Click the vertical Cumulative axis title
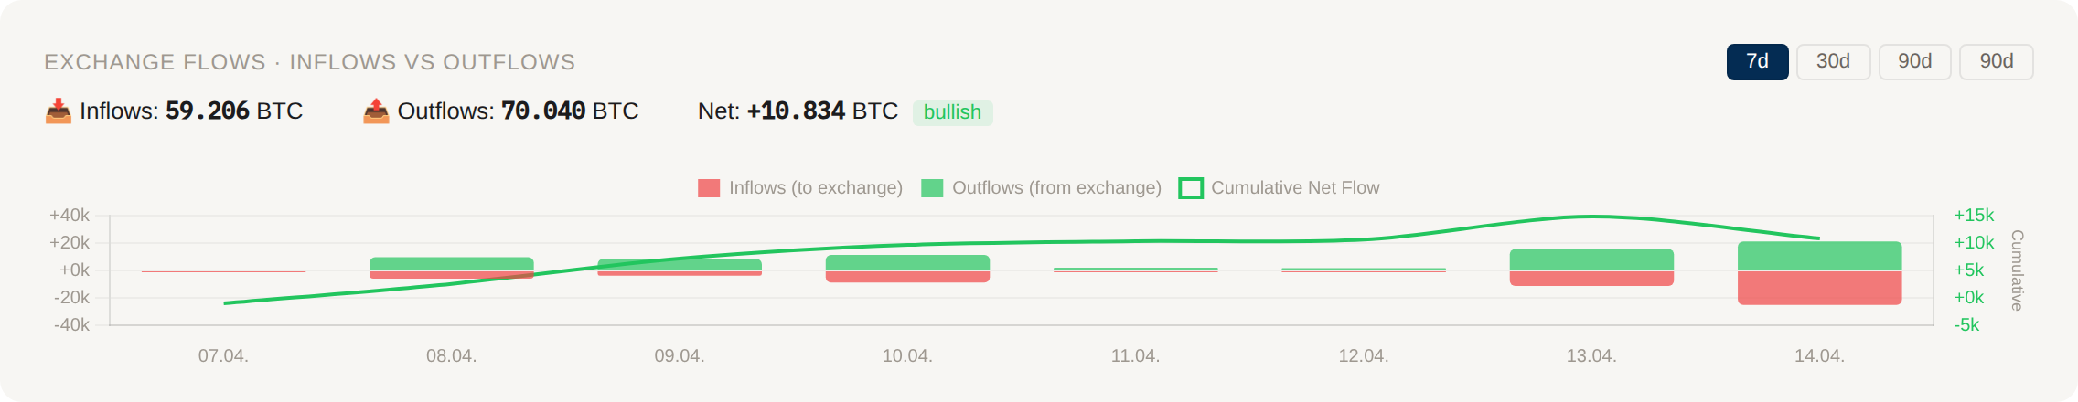Screen dimensions: 2078x402 click(2017, 270)
